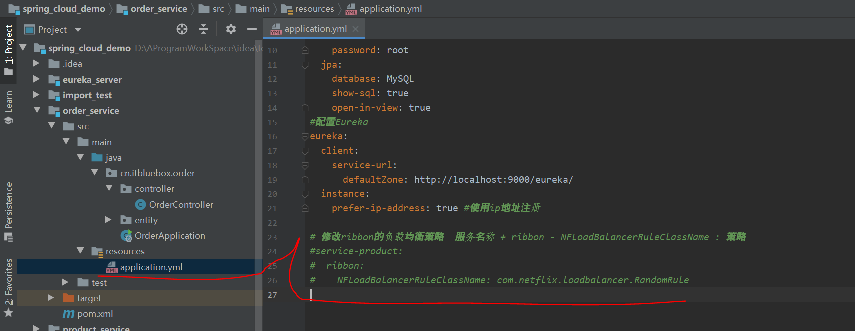Click the defaultZone URL http://localhost:9000/eureka/
Screen dimensions: 855x331
(494, 180)
